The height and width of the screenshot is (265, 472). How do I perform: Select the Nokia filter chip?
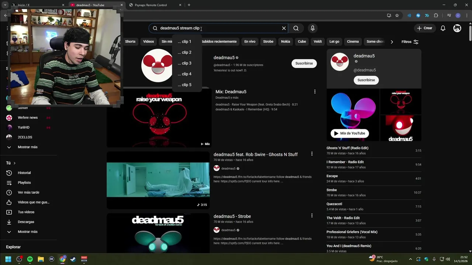285,42
